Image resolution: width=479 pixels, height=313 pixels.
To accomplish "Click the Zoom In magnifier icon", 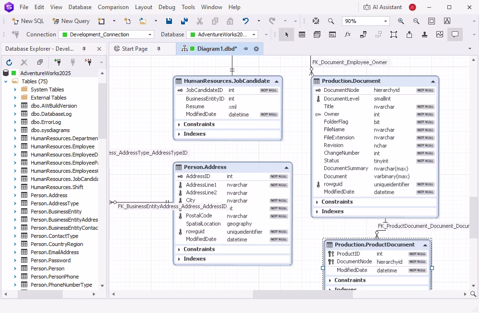I will coord(401,21).
